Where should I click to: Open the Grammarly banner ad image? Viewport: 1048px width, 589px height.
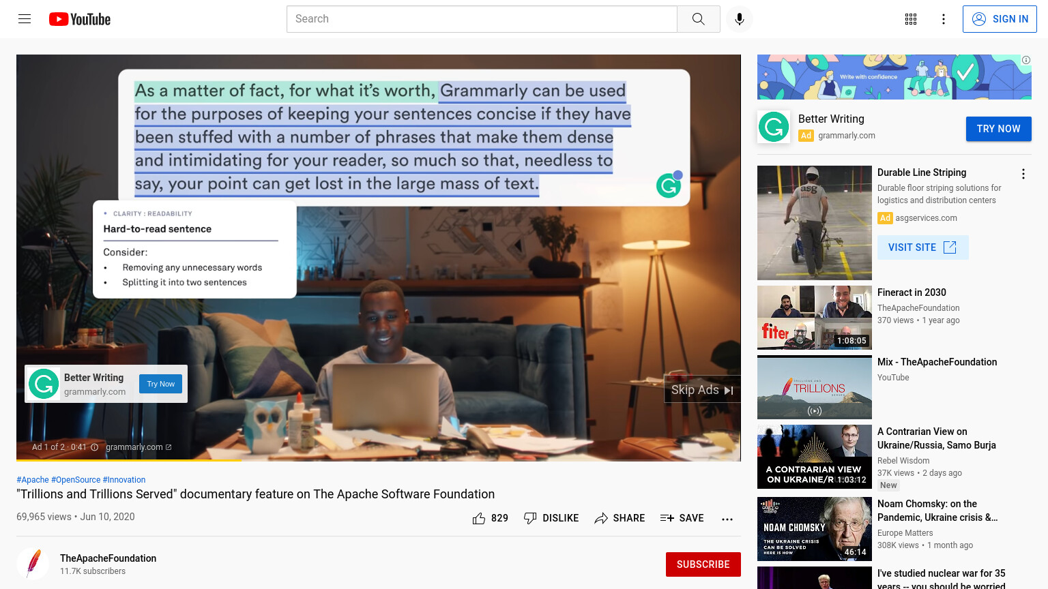(x=894, y=77)
